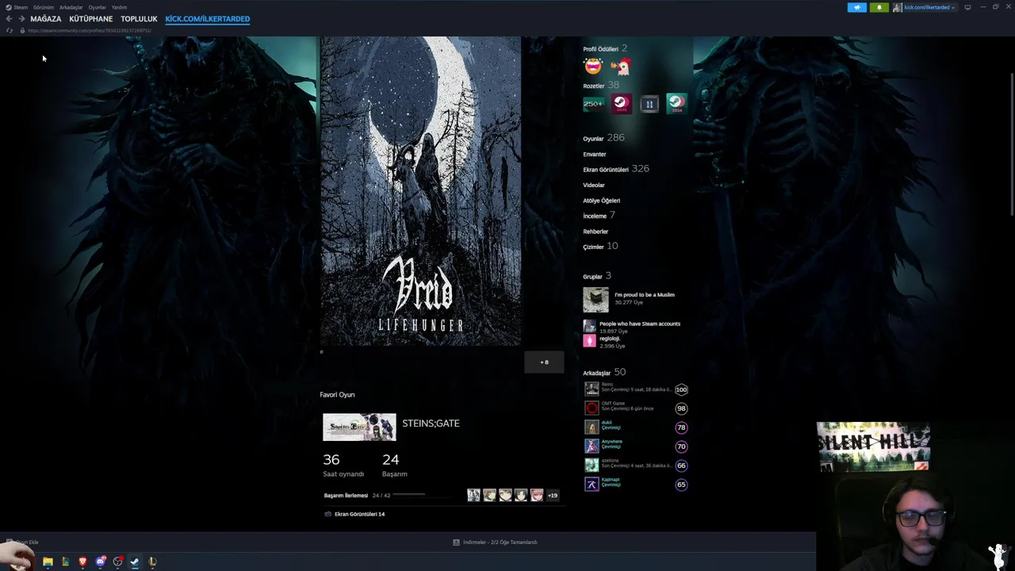The image size is (1015, 571).
Task: Click the Rozetler badges link
Action: coord(594,86)
